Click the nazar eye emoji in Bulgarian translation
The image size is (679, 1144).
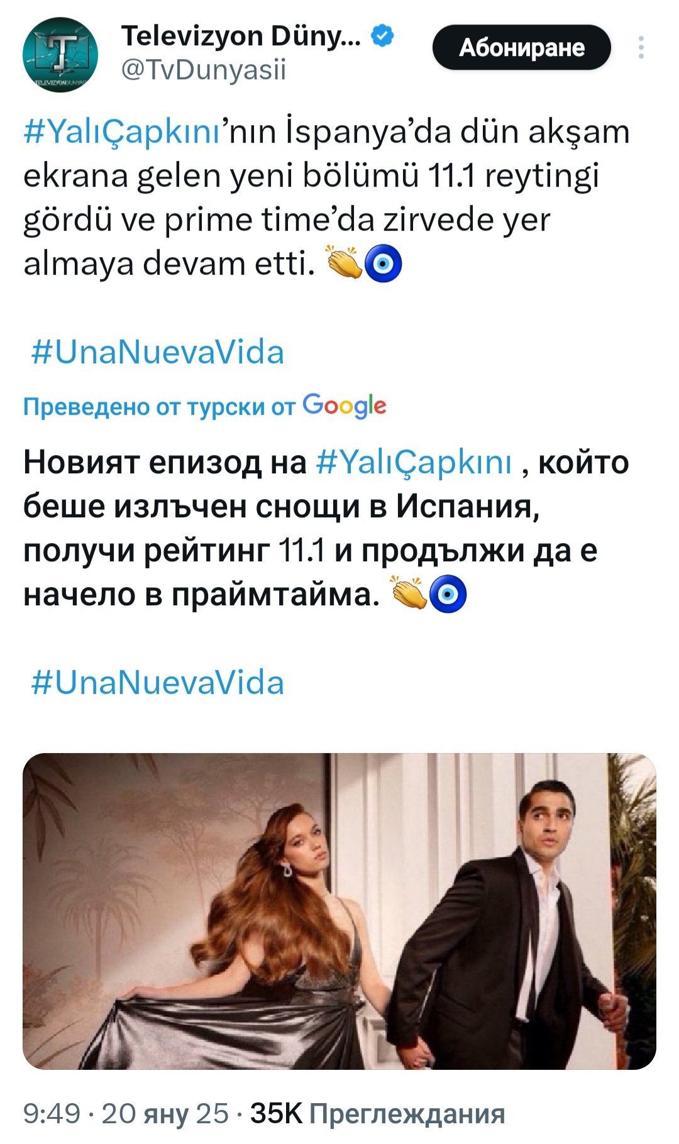(x=448, y=595)
